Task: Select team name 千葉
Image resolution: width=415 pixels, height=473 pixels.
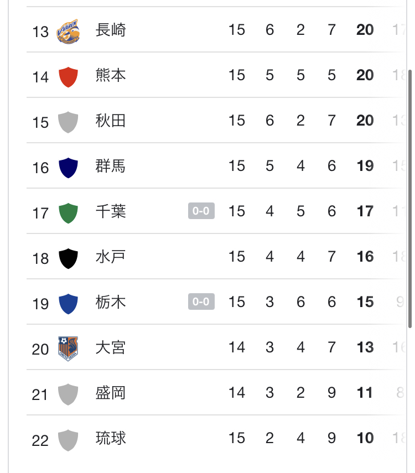Action: (x=111, y=211)
